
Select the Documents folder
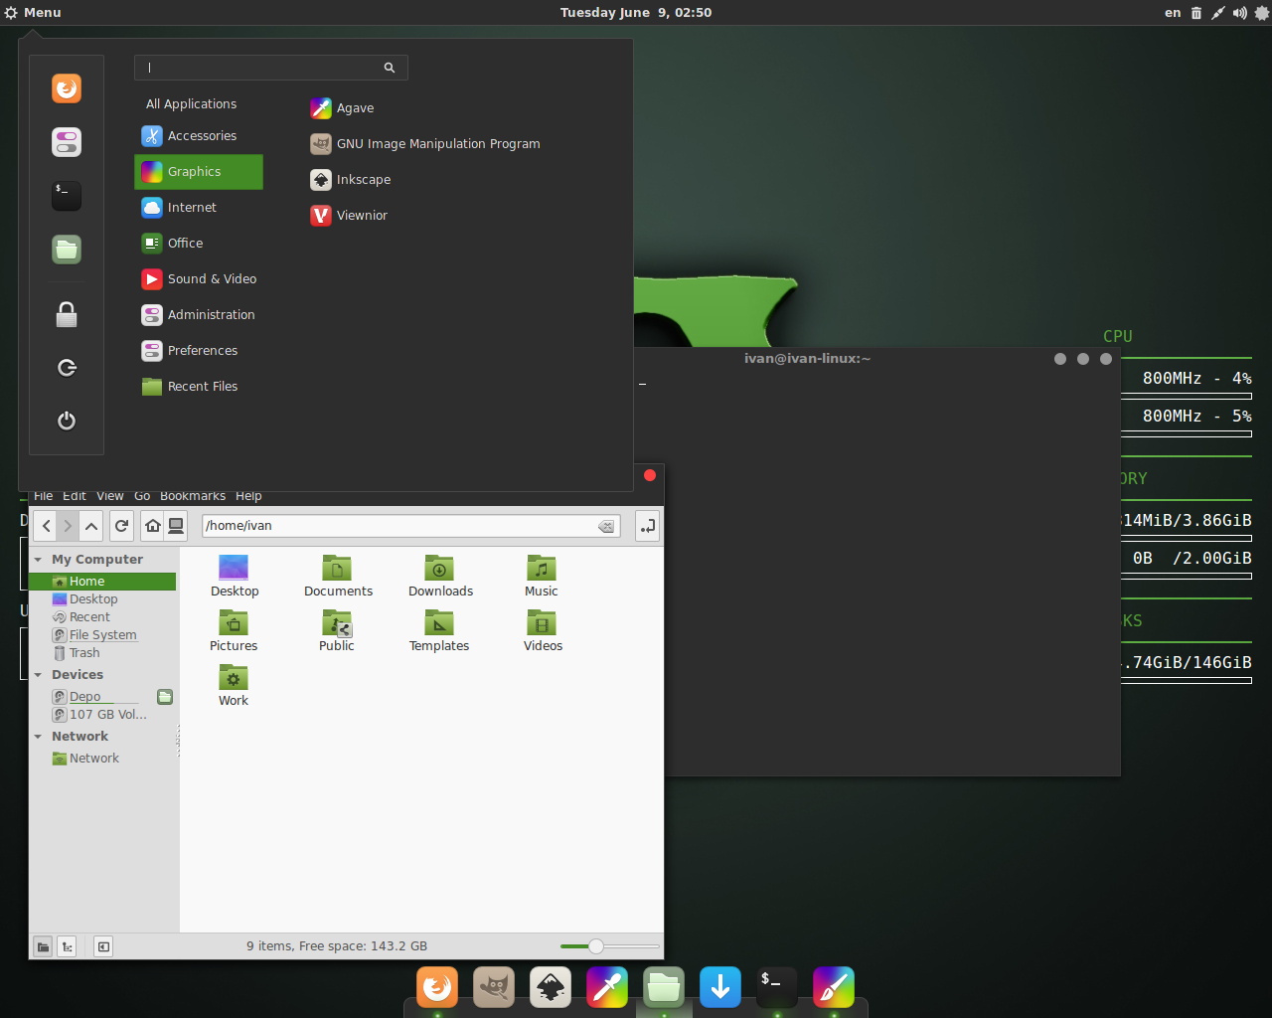(338, 577)
